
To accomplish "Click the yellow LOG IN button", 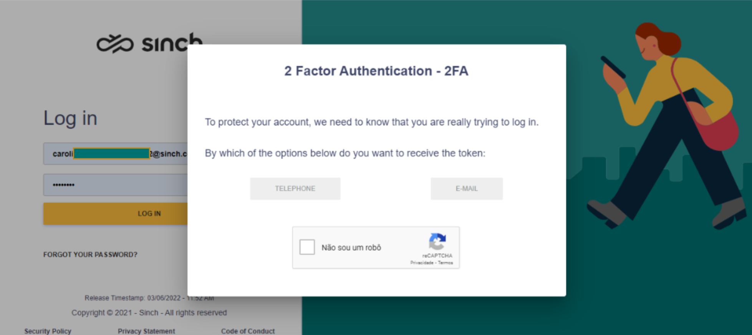I will point(115,214).
